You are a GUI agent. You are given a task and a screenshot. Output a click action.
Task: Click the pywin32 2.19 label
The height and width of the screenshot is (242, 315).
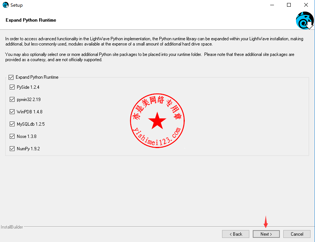(28, 100)
